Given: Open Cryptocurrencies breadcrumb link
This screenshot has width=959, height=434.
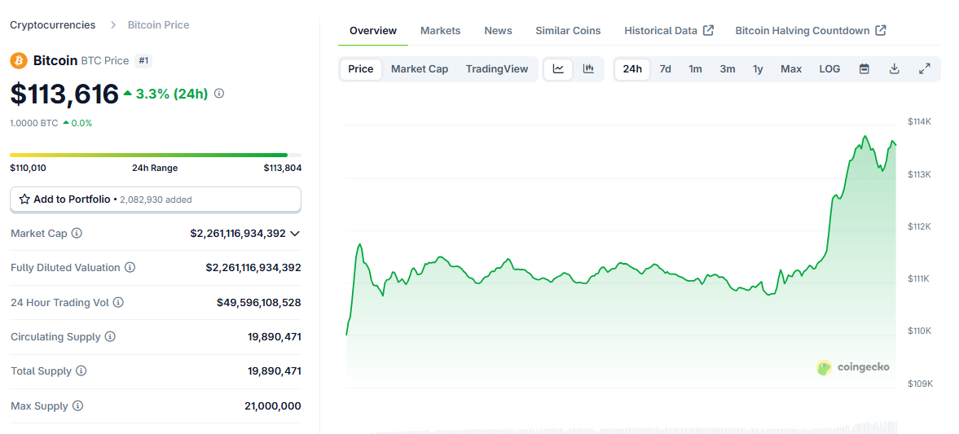Looking at the screenshot, I should [x=52, y=25].
